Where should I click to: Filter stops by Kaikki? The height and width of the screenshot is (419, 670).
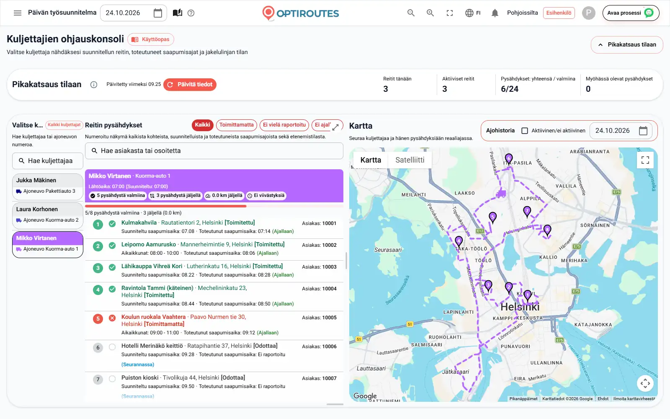coord(202,125)
